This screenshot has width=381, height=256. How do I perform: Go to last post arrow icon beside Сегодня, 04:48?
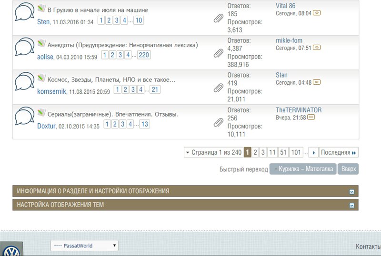pyautogui.click(x=317, y=82)
